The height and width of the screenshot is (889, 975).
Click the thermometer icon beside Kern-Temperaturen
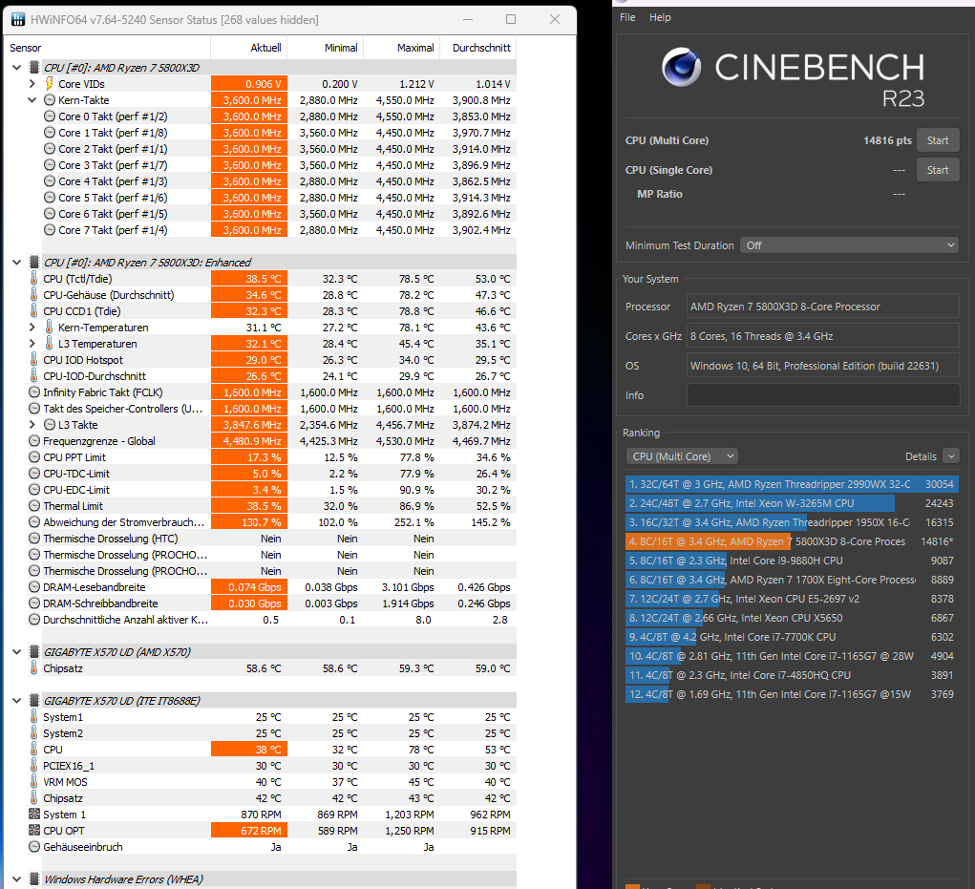[x=49, y=327]
